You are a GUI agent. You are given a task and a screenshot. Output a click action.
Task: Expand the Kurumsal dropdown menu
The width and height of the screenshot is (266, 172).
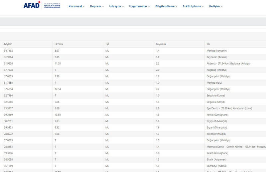(x=76, y=6)
